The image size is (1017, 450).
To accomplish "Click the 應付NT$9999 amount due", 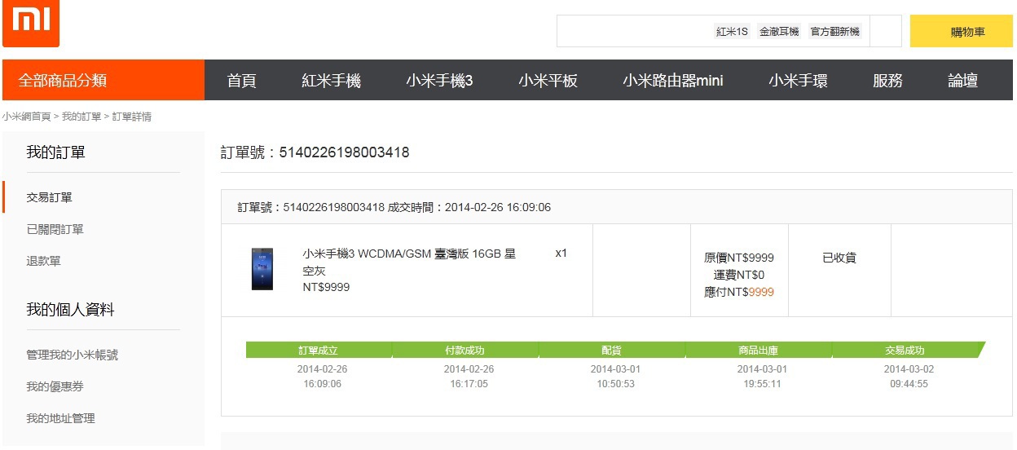I will pos(739,292).
